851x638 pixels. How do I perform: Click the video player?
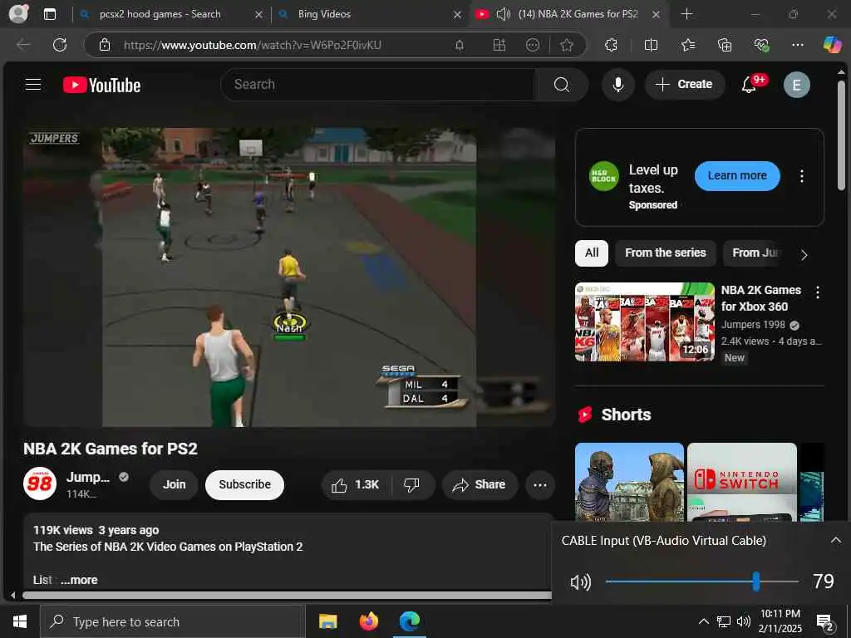coord(288,277)
